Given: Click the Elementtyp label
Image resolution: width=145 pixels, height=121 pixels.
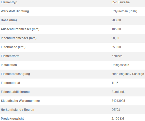Looking at the screenshot, I should point(9,2).
